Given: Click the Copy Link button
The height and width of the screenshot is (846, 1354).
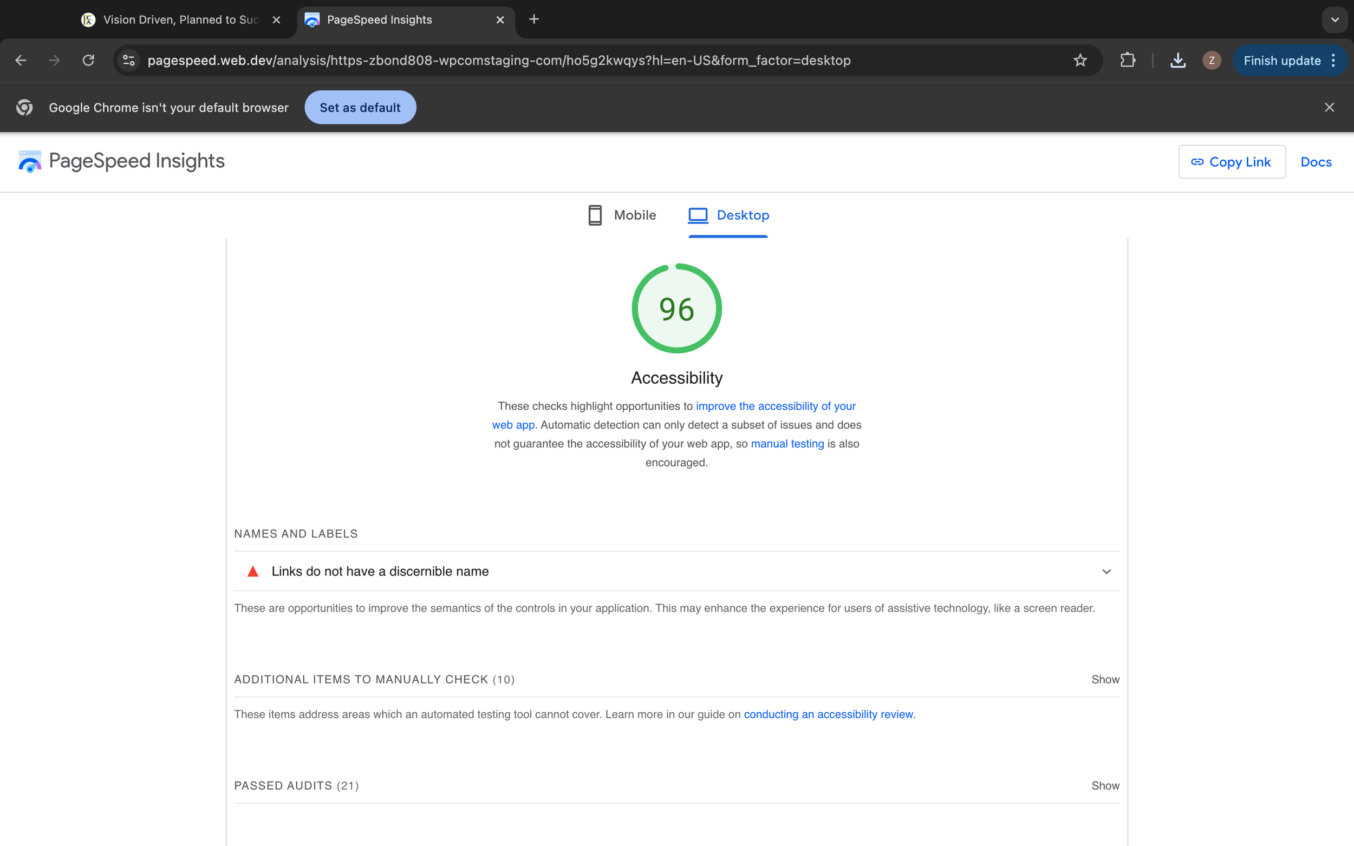Looking at the screenshot, I should point(1232,162).
